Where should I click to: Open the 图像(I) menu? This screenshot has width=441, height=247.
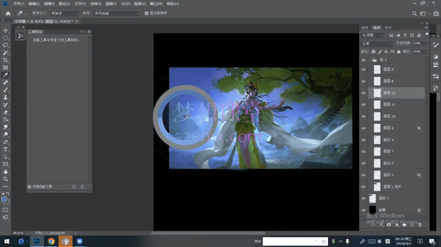click(x=49, y=4)
